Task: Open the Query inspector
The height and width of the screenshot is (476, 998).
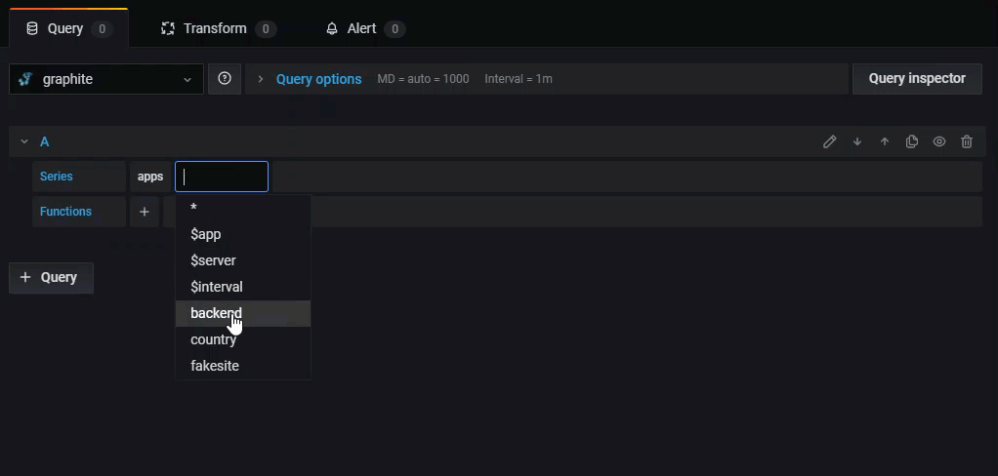Action: tap(917, 78)
